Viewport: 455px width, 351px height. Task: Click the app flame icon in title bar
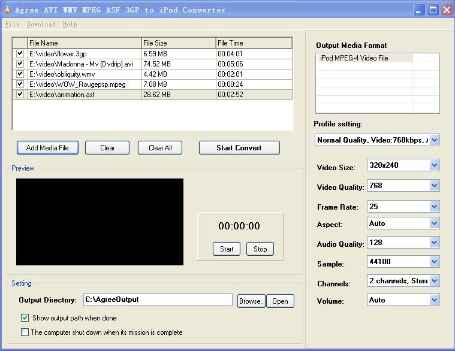pos(7,10)
